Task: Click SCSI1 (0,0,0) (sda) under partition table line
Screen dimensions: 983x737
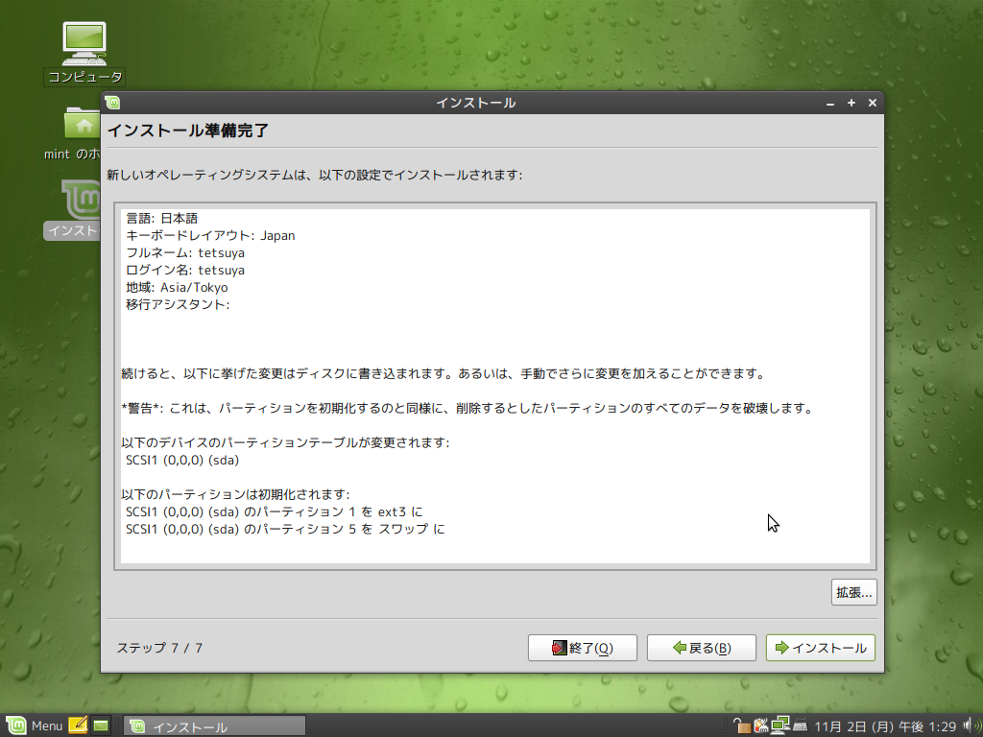Action: pos(181,460)
